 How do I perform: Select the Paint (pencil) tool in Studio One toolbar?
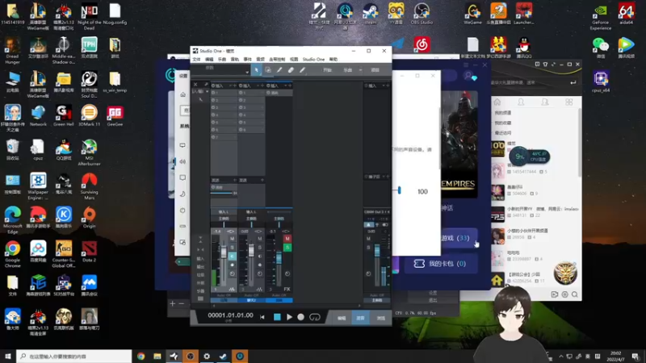coord(279,70)
